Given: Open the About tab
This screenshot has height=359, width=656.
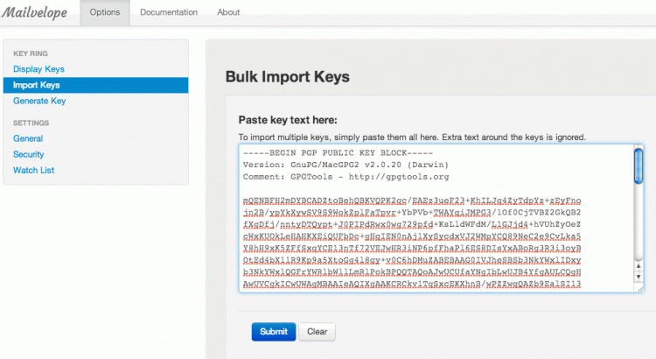Looking at the screenshot, I should pos(228,12).
